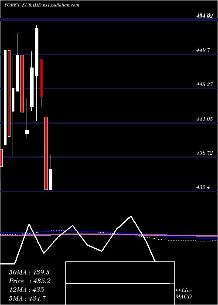Click the 441.05 price axis label
Viewport: 218px width, 305px height.
204,119
